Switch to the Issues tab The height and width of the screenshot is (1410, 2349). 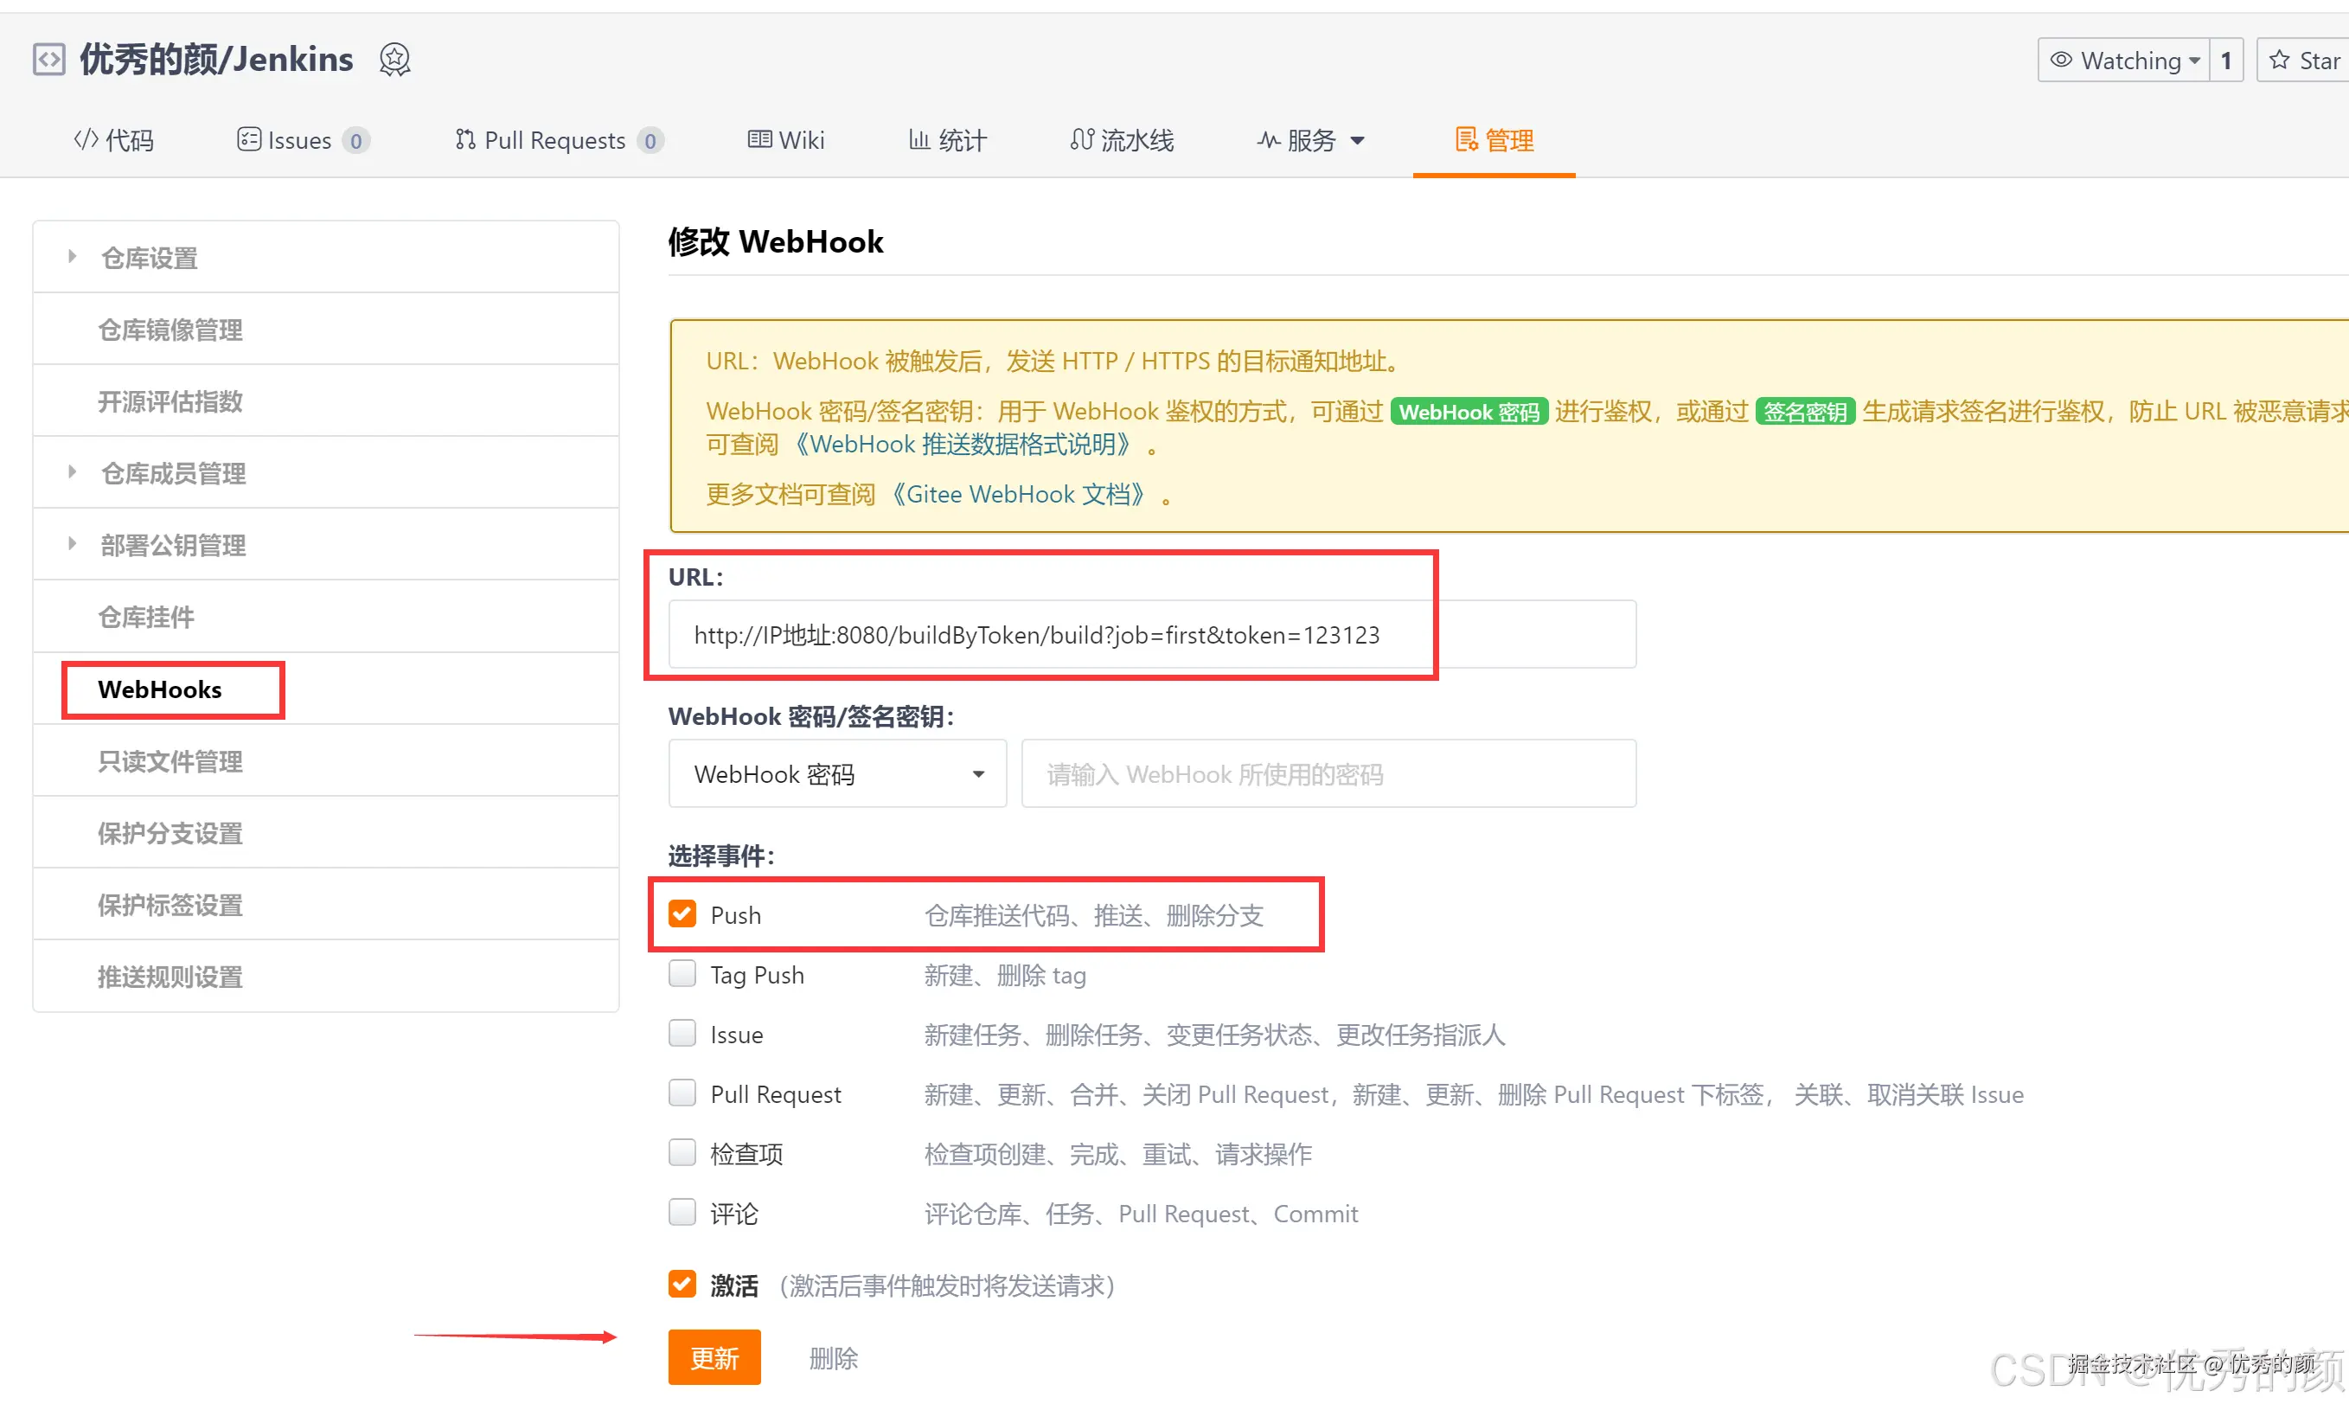(301, 139)
